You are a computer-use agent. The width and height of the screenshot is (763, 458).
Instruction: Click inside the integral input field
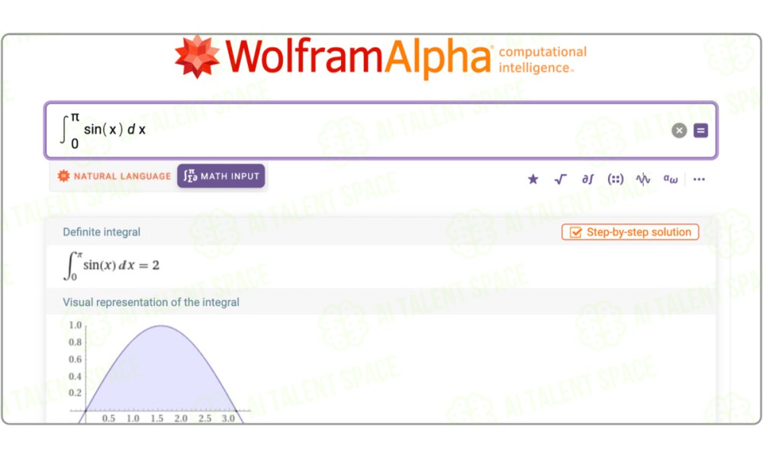point(381,131)
